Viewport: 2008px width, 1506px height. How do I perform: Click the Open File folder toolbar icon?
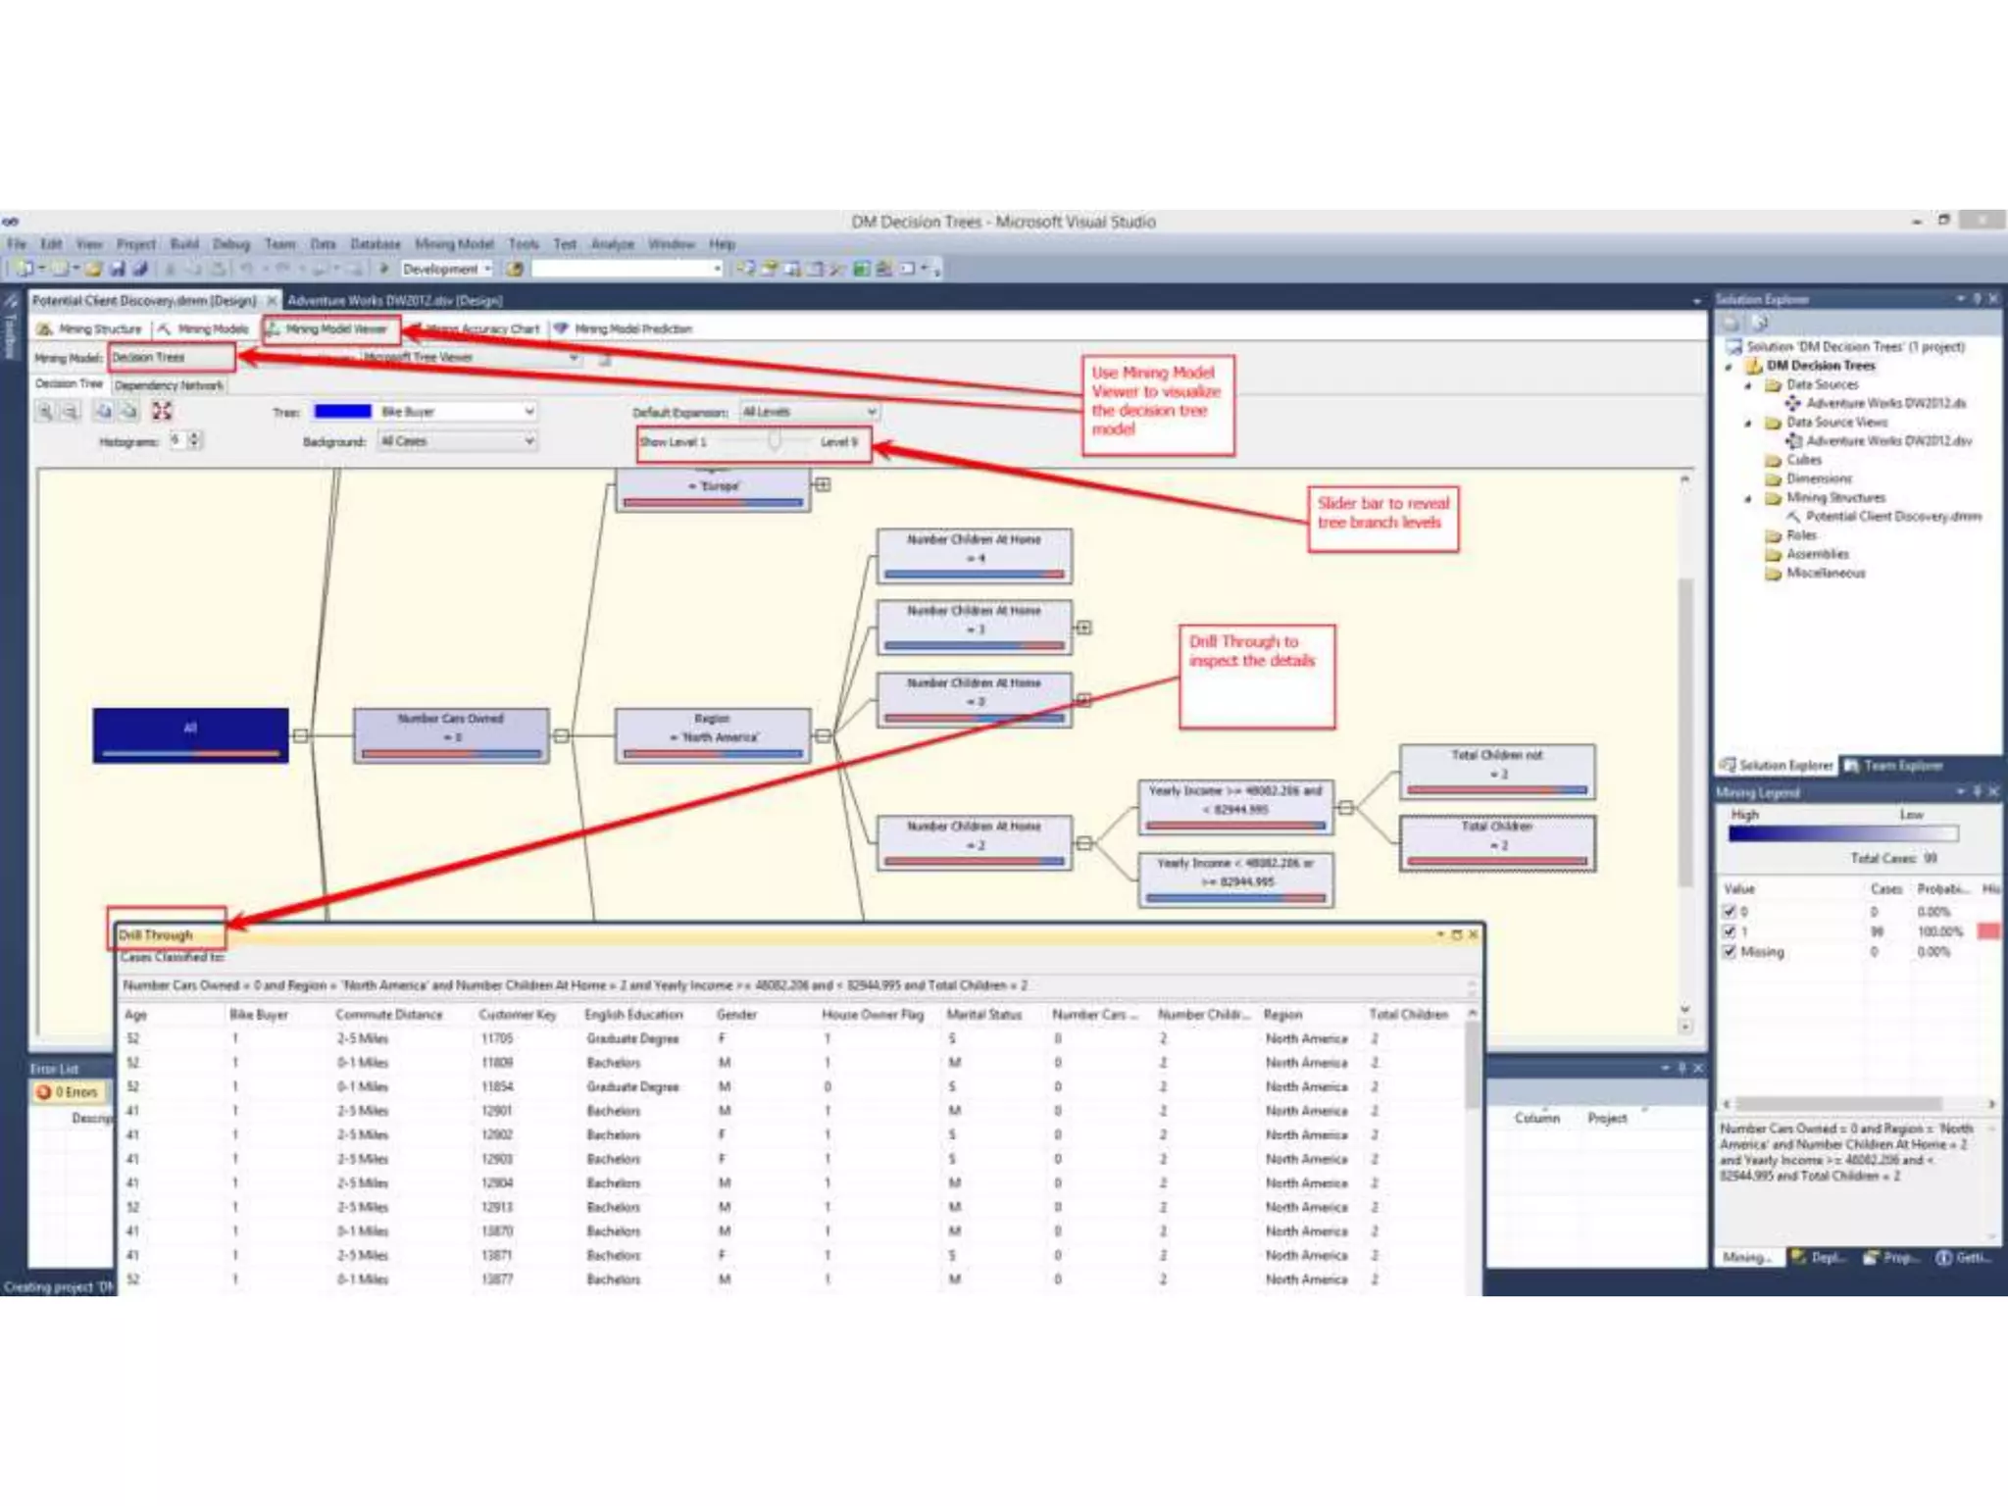pos(94,269)
